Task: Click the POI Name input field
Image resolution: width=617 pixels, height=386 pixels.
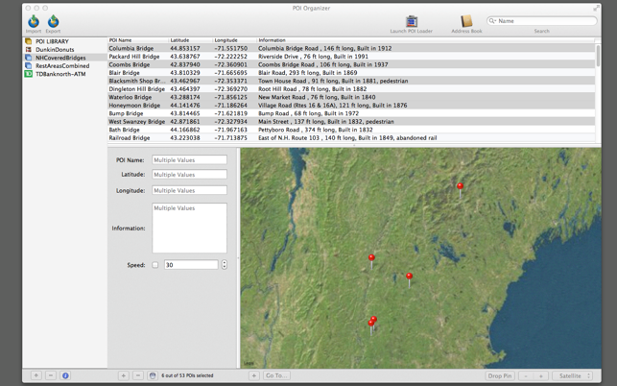Action: (x=189, y=160)
